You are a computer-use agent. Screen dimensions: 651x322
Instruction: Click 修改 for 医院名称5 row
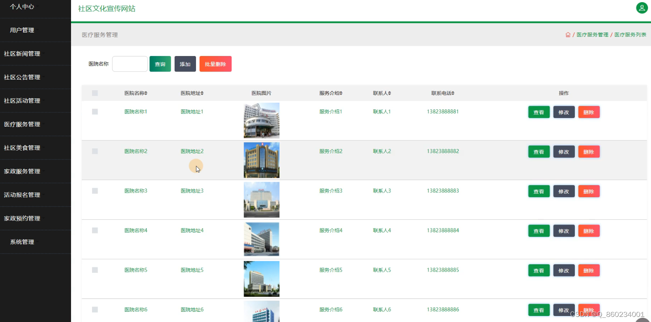pyautogui.click(x=564, y=270)
